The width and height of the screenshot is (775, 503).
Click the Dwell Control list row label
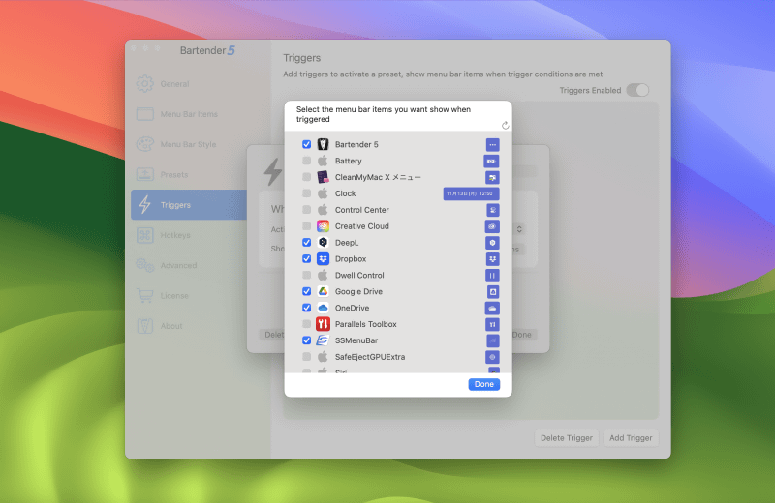(x=359, y=275)
